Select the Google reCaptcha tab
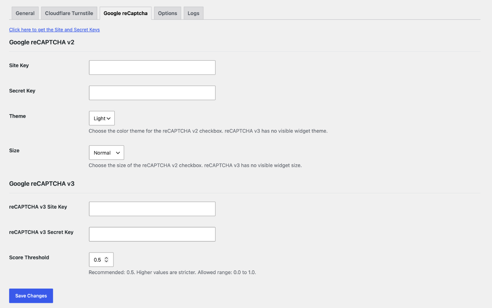The height and width of the screenshot is (308, 492). (x=125, y=13)
